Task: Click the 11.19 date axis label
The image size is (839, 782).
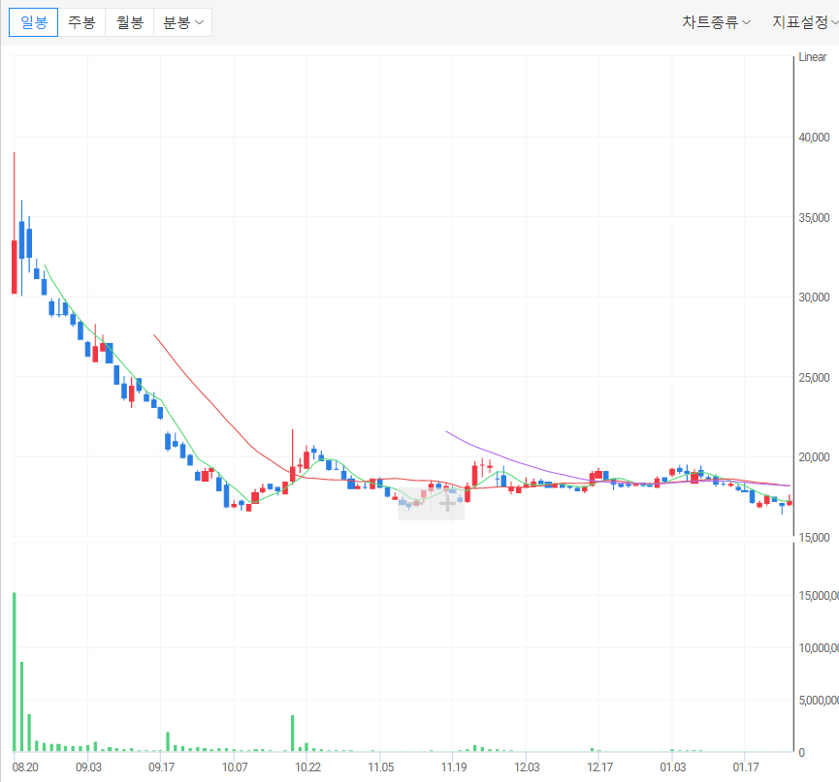Action: [454, 767]
